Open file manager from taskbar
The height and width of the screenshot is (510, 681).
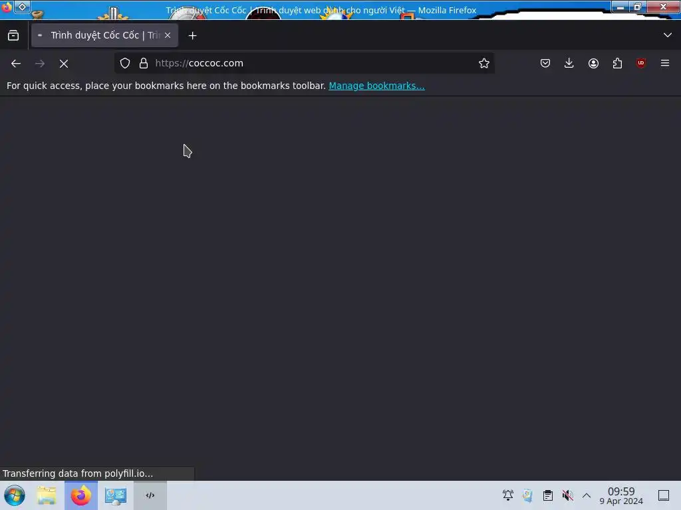(47, 495)
